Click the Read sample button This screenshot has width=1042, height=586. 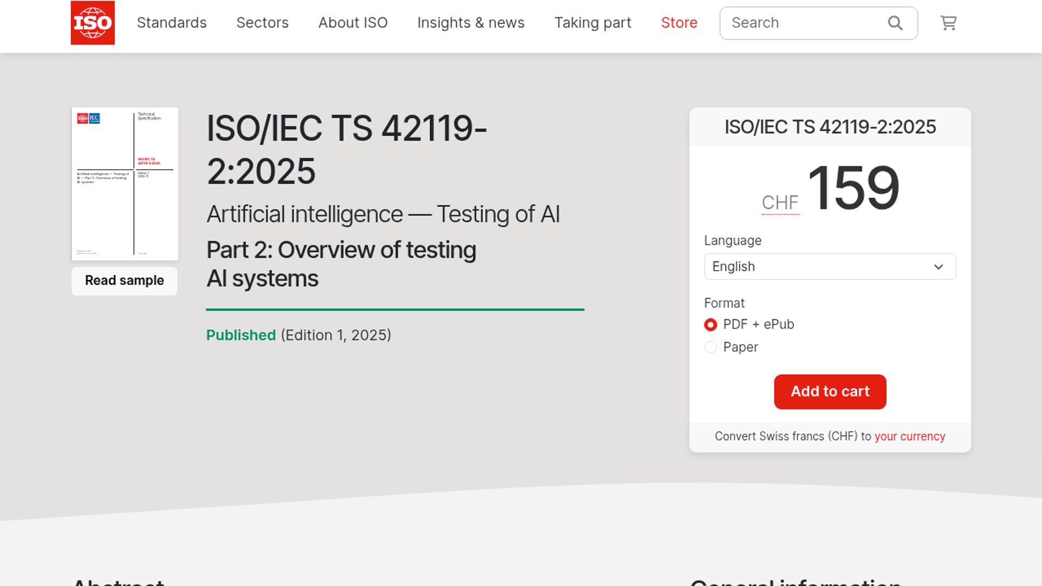pos(124,281)
